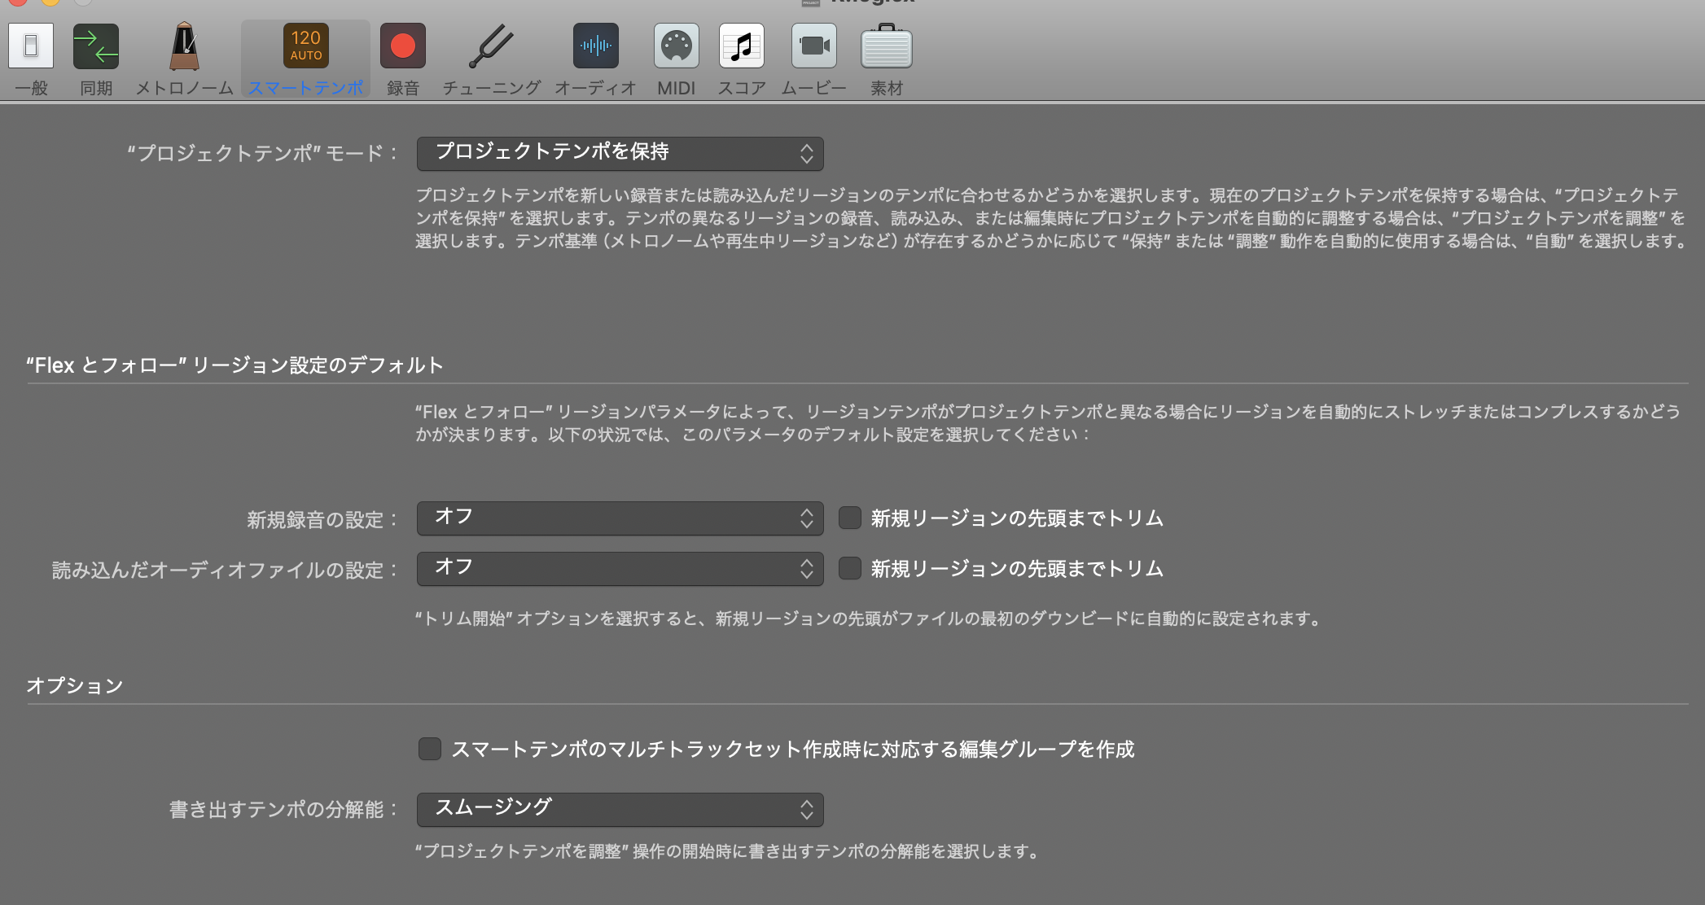
Task: Enable trim checkbox beside 新規録音の設定
Action: click(850, 518)
